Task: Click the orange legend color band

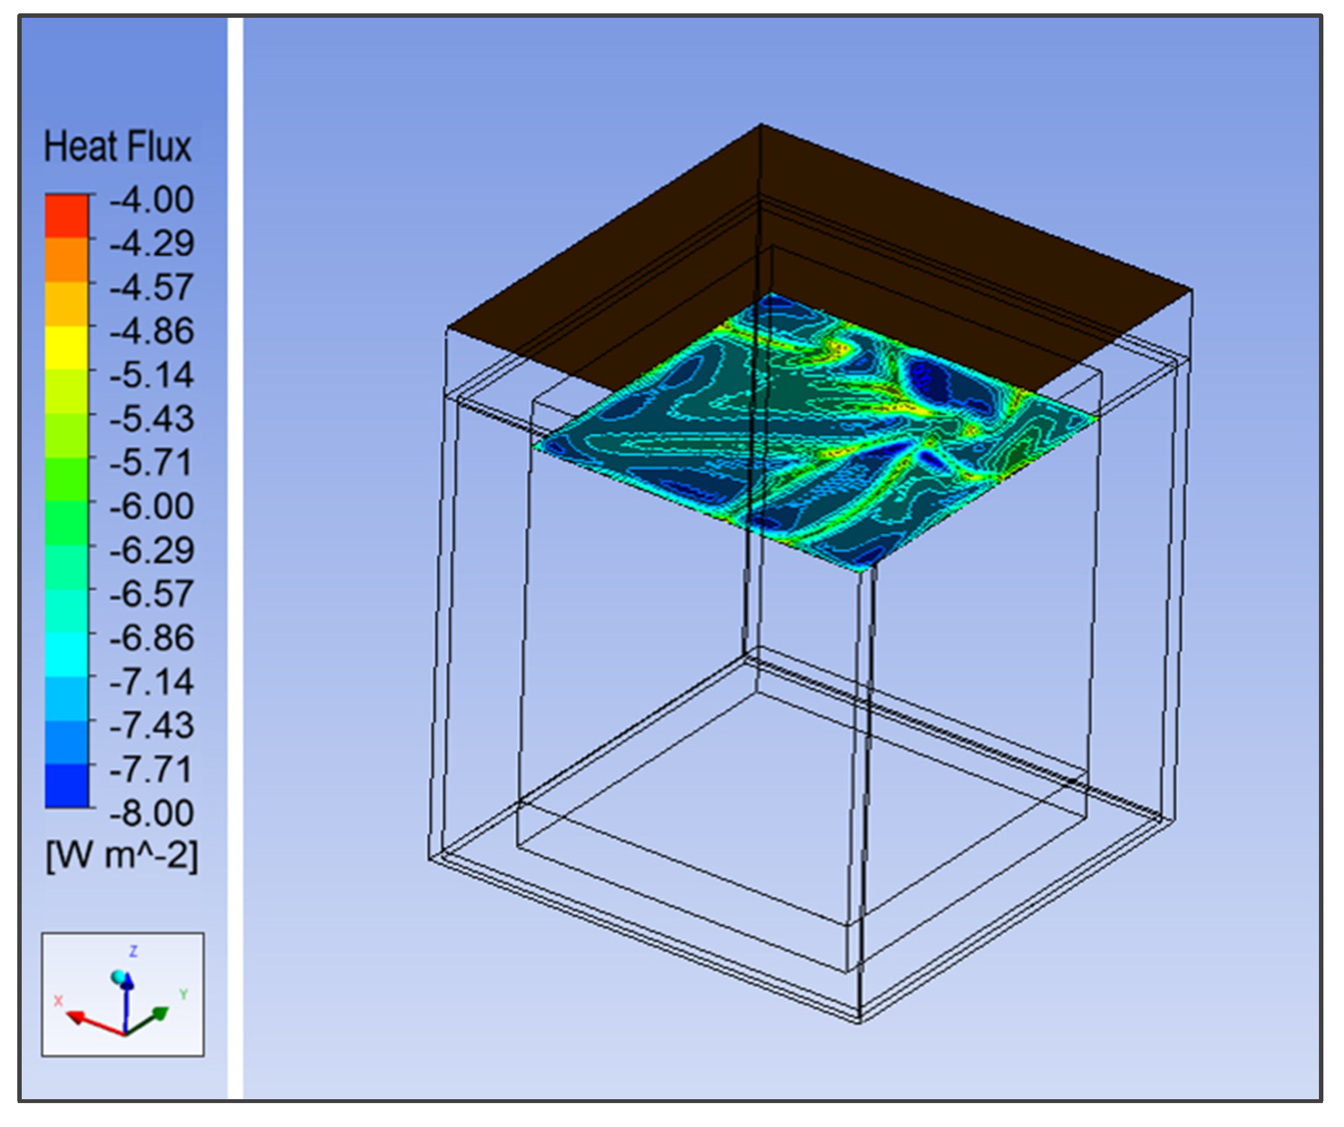Action: pos(67,260)
